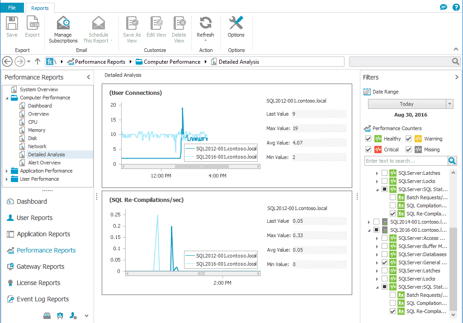The image size is (463, 323).
Task: Click the Schedule This Report icon
Action: [98, 23]
